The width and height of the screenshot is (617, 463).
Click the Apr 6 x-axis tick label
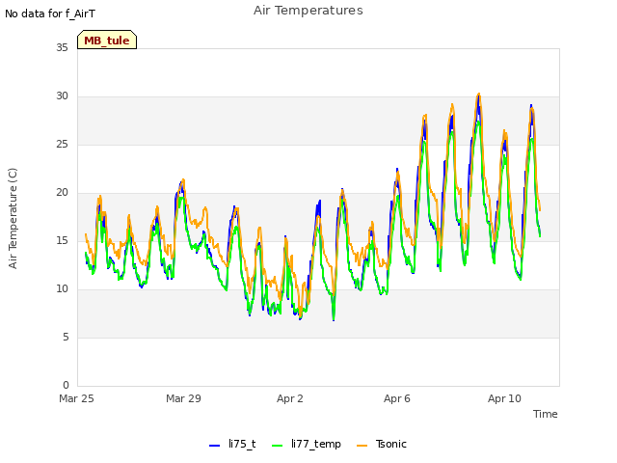tap(397, 398)
